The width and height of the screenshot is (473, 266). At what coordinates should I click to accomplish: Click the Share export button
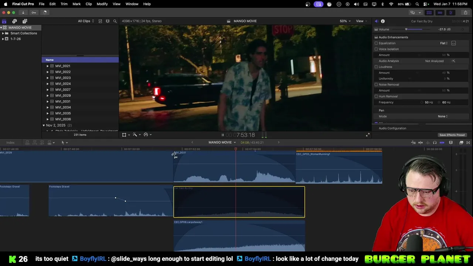465,13
